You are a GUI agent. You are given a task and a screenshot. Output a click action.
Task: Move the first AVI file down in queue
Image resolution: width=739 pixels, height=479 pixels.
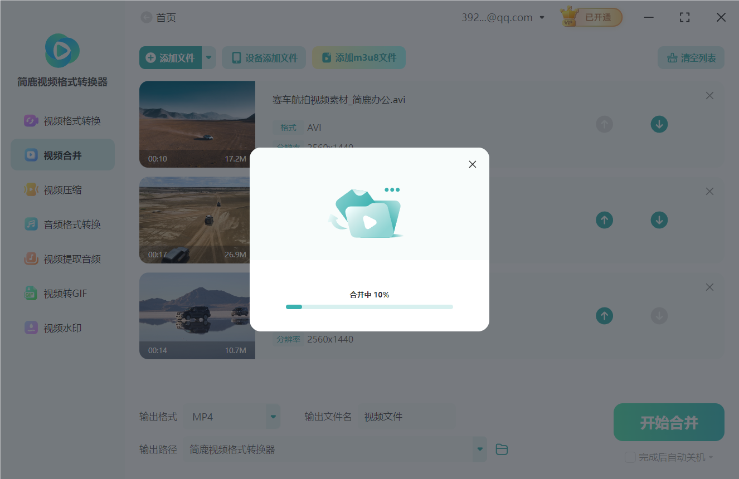coord(659,124)
